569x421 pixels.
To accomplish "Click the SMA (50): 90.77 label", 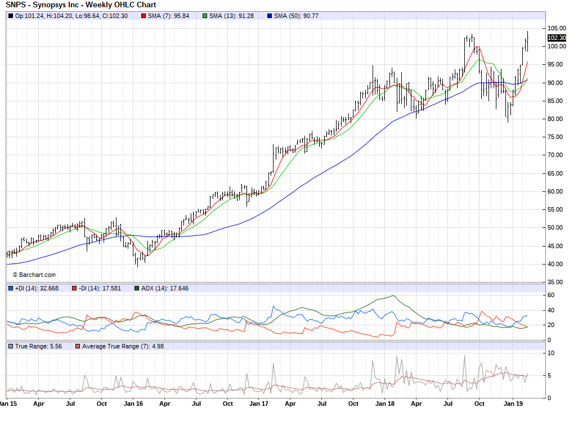I will [296, 16].
